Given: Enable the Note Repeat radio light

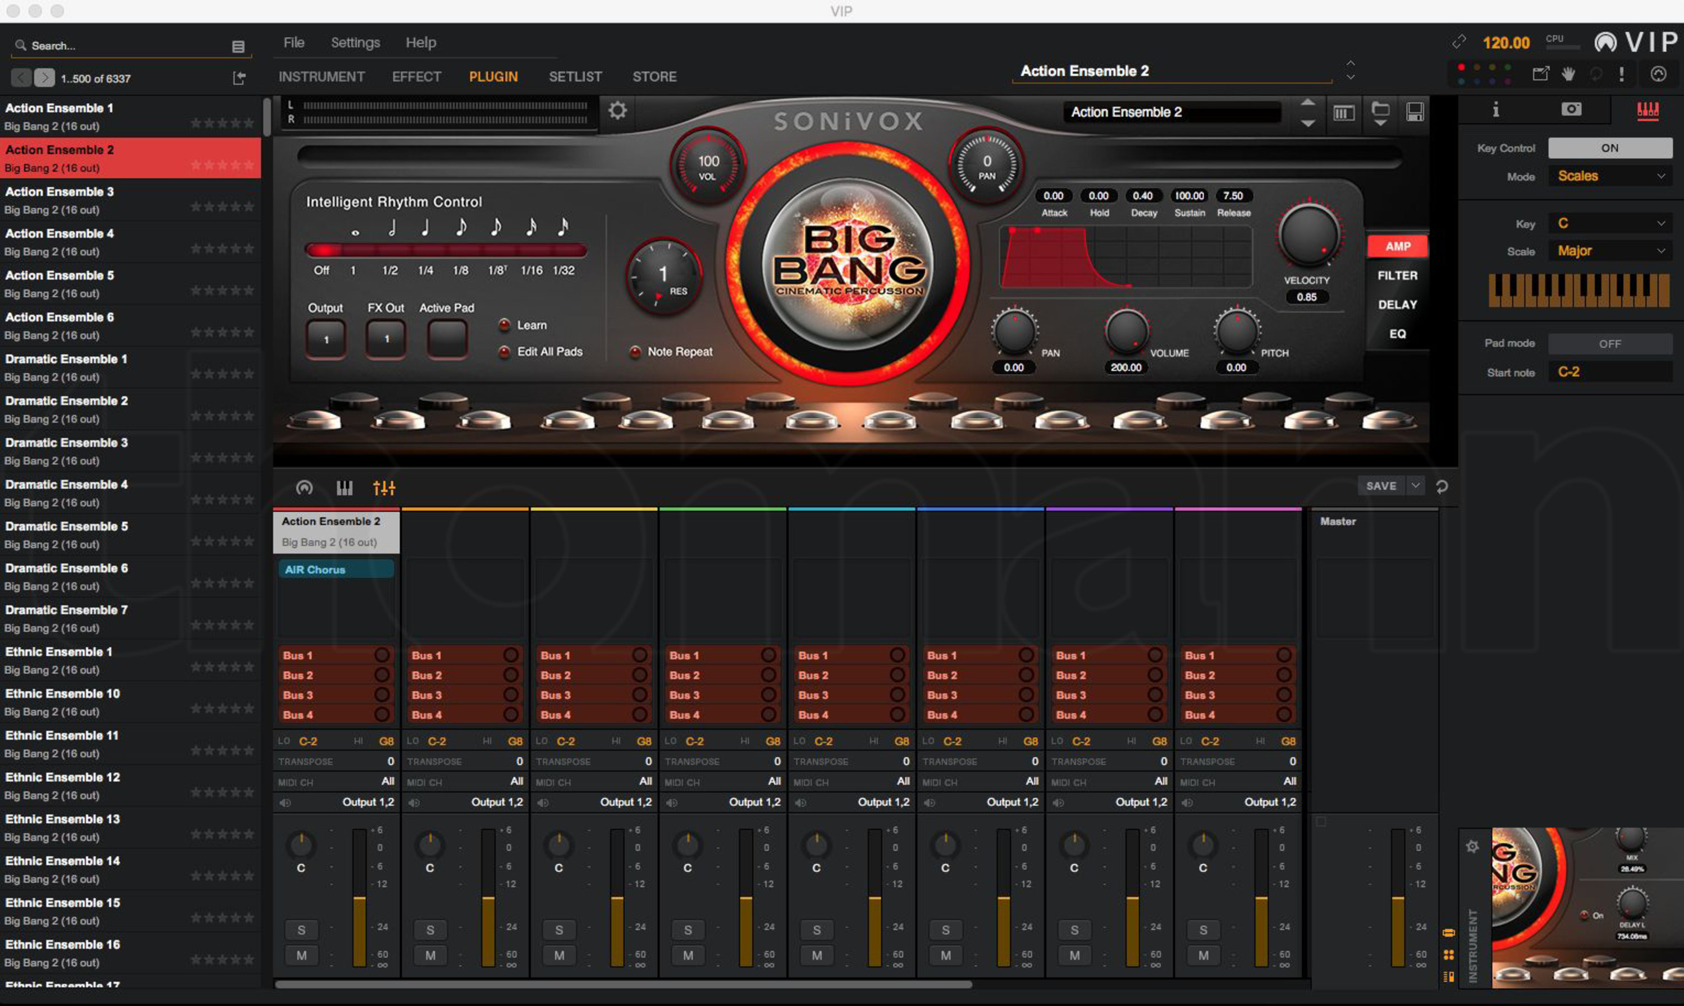Looking at the screenshot, I should coord(635,352).
